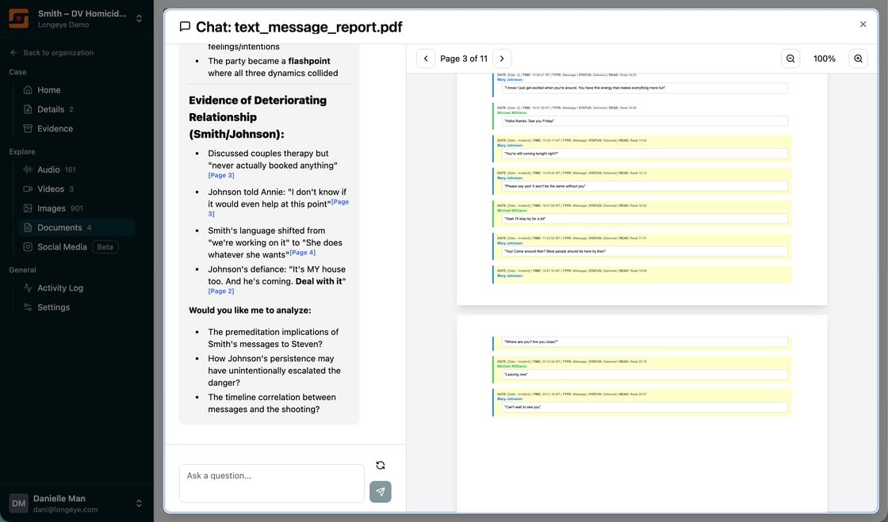Screen dimensions: 888x522
Task: Click the Longeye logo icon
Action: 19,18
